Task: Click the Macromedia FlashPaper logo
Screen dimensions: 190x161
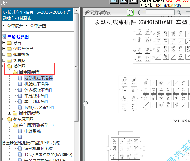Action: [x=98, y=12]
